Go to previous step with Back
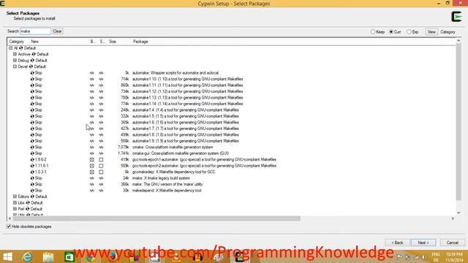The image size is (468, 263). pos(397,243)
